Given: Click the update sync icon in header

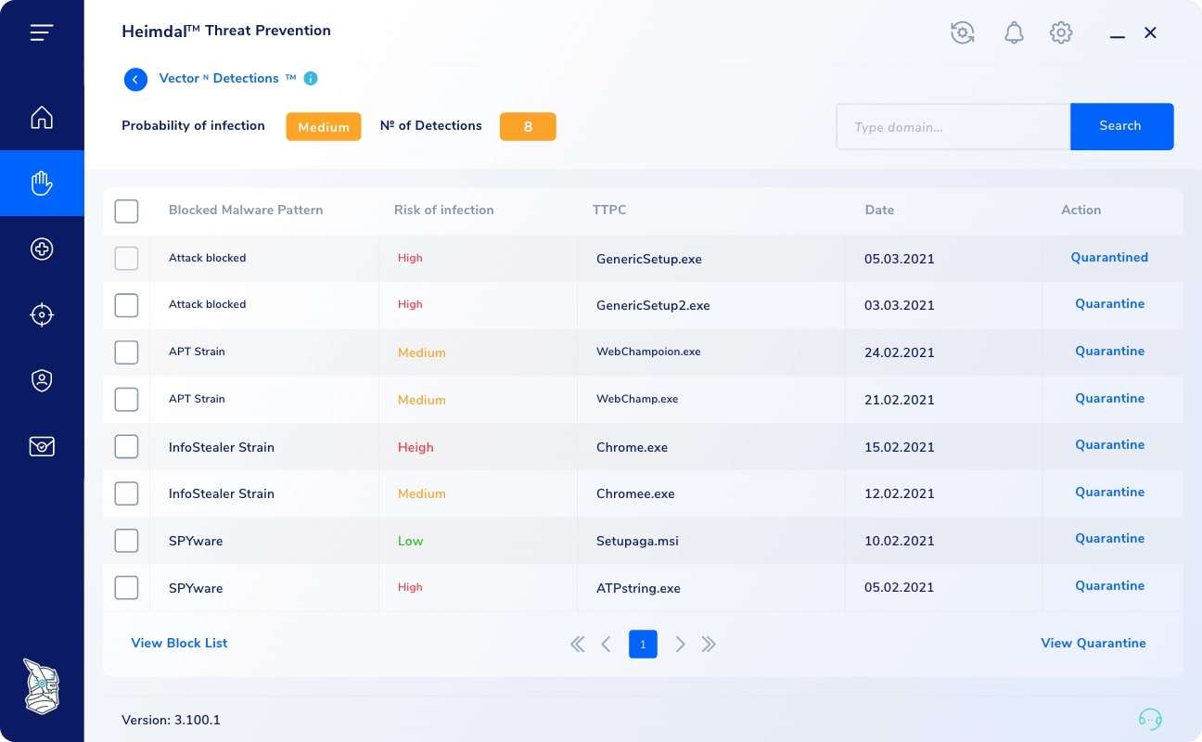Looking at the screenshot, I should tap(963, 32).
